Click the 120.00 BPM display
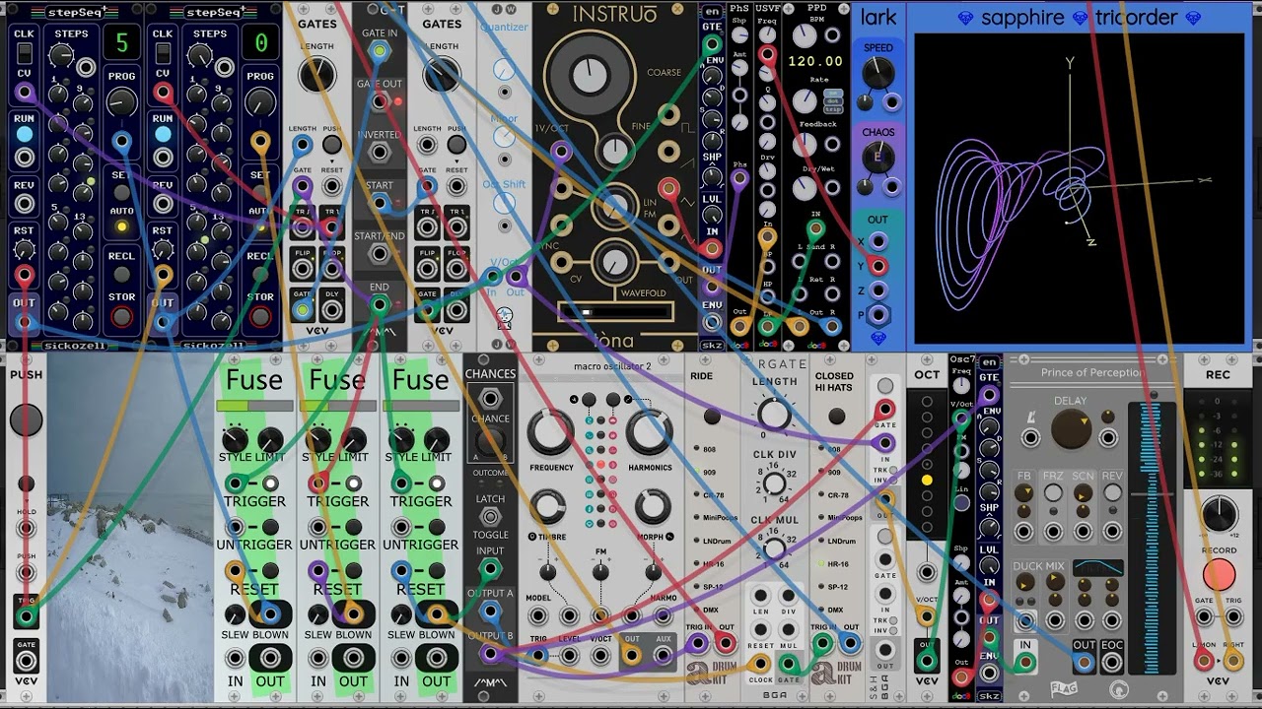Image resolution: width=1262 pixels, height=709 pixels. [815, 61]
